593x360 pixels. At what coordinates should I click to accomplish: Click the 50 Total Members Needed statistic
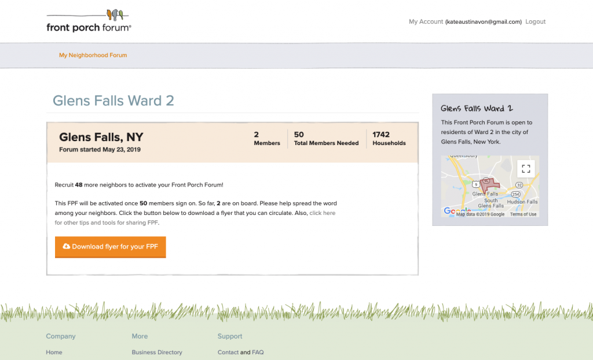(327, 139)
